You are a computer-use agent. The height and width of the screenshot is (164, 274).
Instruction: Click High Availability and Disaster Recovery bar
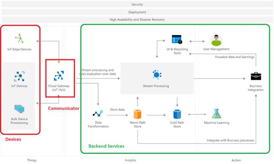pyautogui.click(x=137, y=20)
